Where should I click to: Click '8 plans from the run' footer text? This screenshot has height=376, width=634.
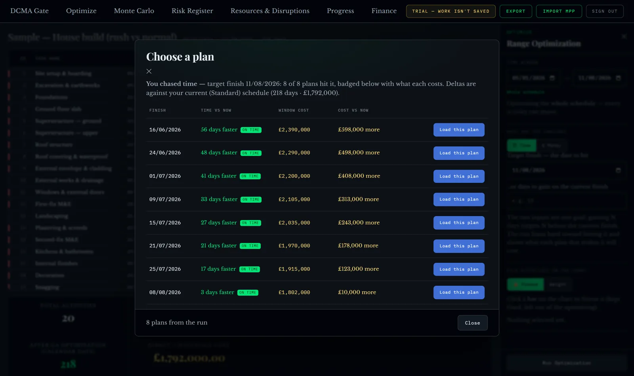point(177,323)
